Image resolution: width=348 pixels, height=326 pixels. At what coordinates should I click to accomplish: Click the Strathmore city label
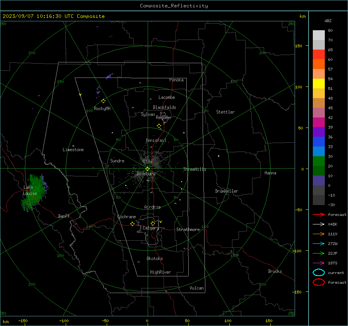coord(188,229)
